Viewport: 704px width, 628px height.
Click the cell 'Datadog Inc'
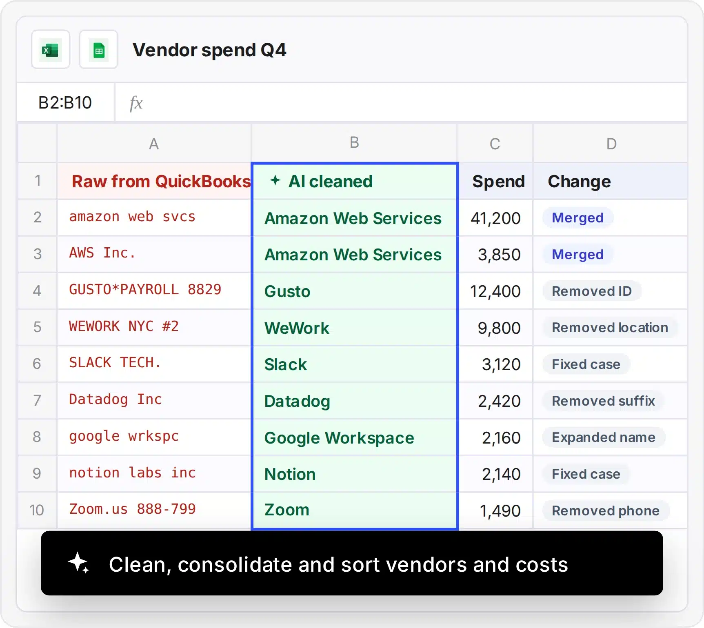click(x=154, y=400)
